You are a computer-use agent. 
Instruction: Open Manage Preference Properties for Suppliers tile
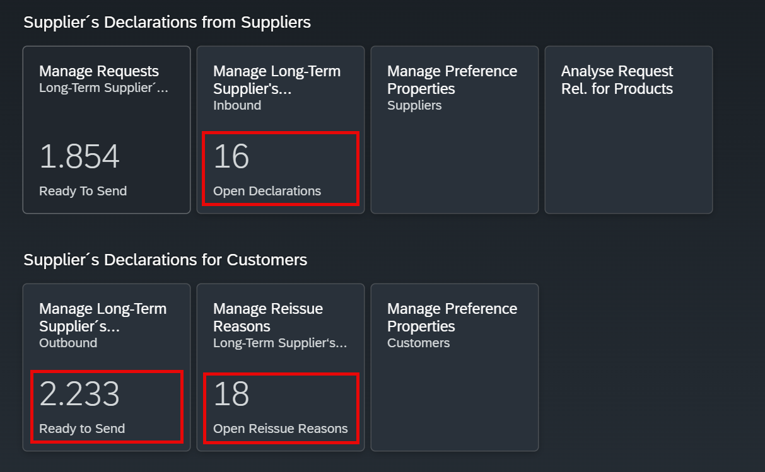click(455, 130)
